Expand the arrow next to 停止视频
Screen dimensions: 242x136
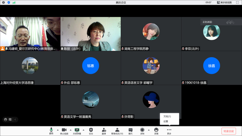point(70,130)
